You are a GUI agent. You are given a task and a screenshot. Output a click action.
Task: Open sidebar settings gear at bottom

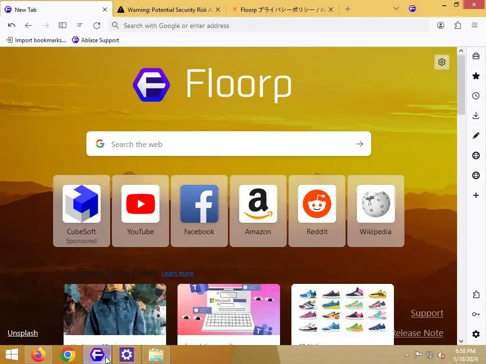[476, 334]
